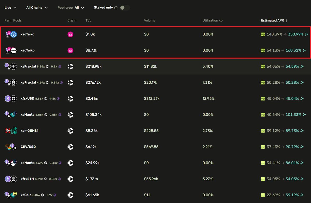Click the rewards grid icon for xsoTaiko APR
Image resolution: width=311 pixels, height=203 pixels.
[x=263, y=34]
